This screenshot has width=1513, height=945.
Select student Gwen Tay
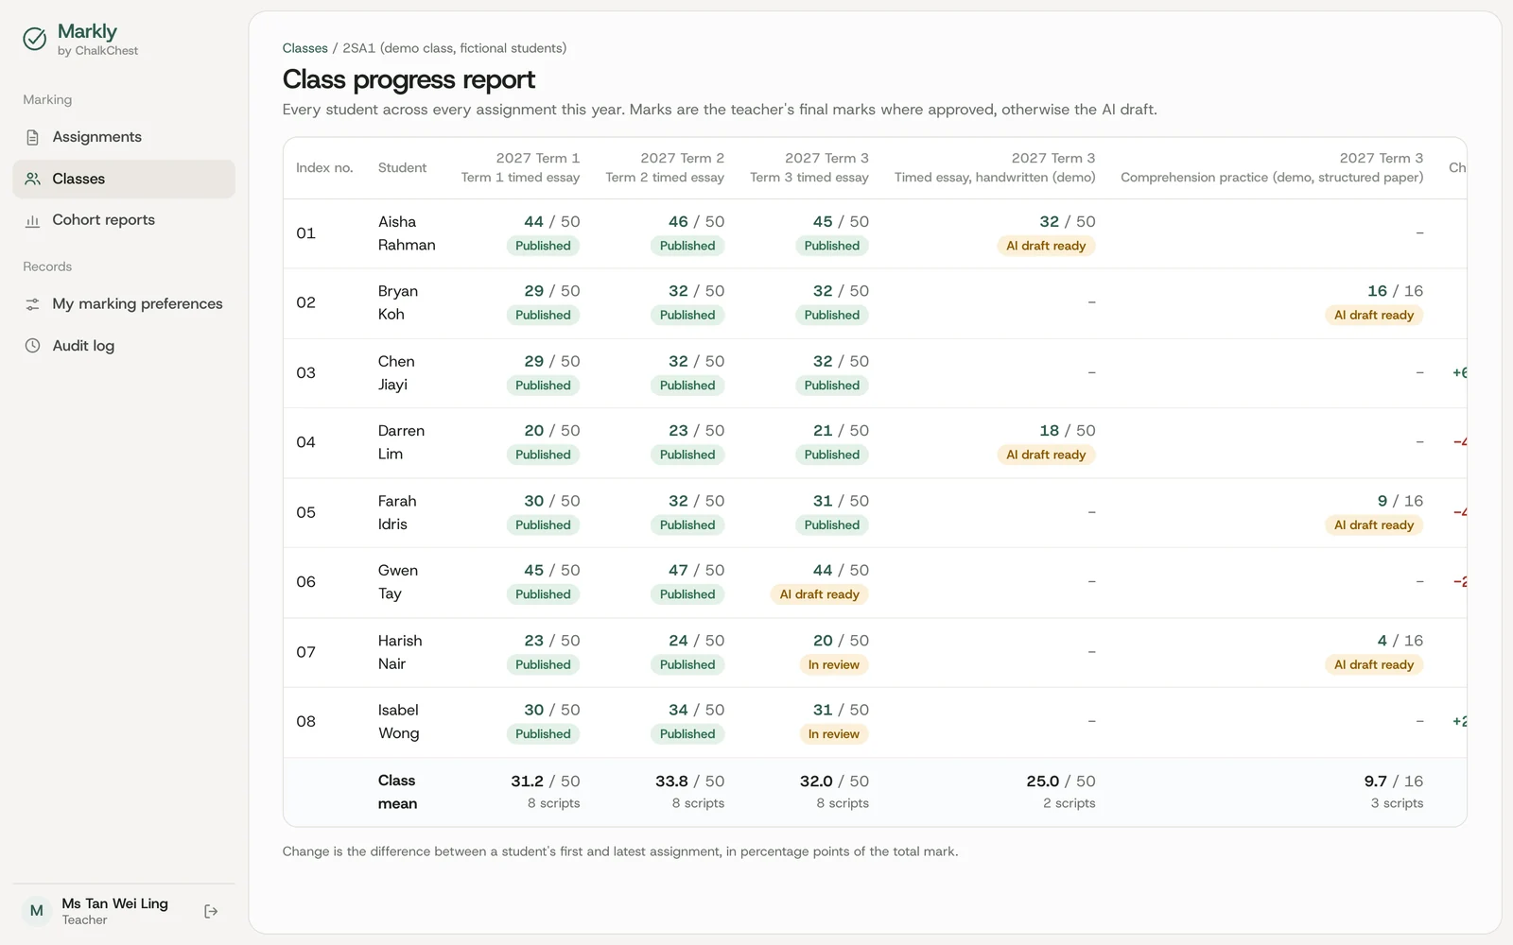coord(398,581)
